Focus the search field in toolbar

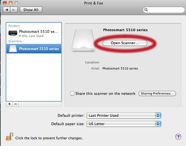(x=164, y=10)
